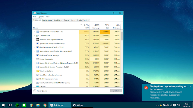Viewport: 193px width, 108px height.
Task: Sort processes by CPU column header
Action: pyautogui.click(x=84, y=26)
